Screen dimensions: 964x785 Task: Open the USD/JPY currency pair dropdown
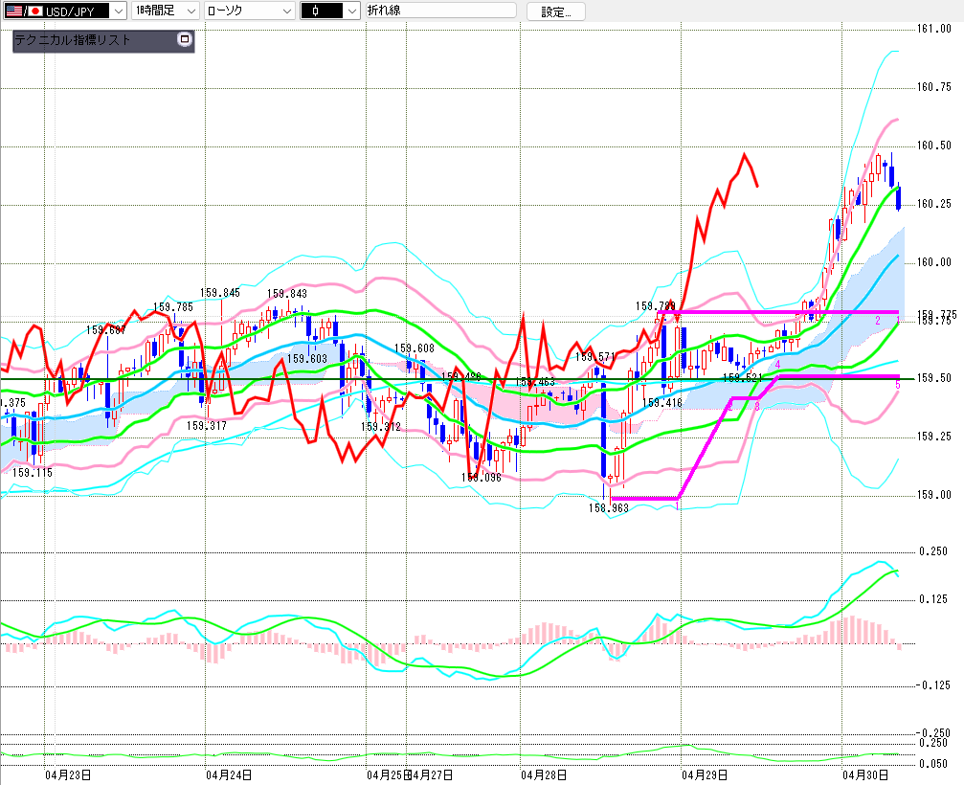117,11
